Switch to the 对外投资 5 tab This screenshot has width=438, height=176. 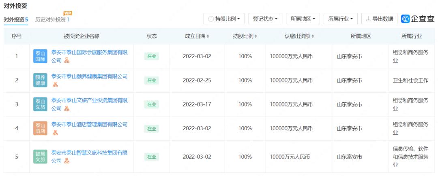point(16,19)
